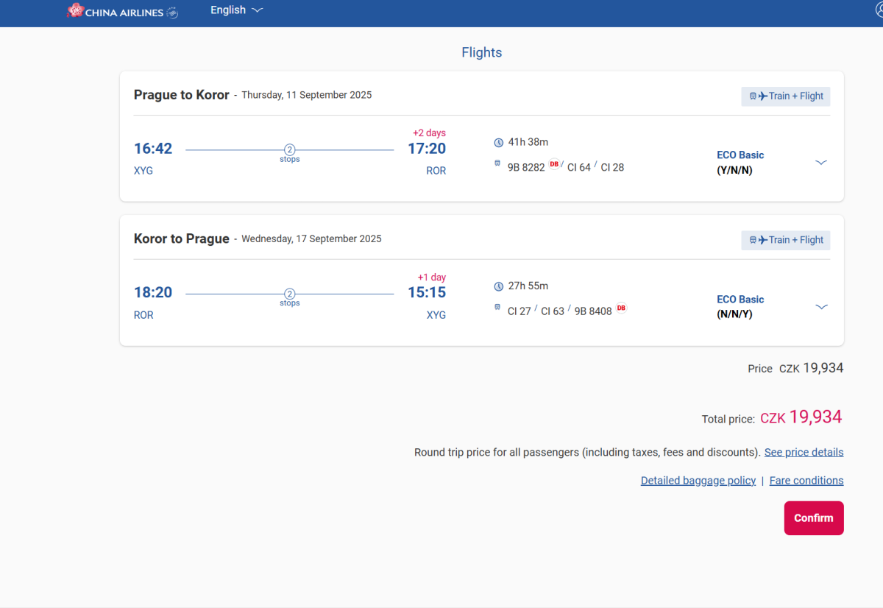883x608 pixels.
Task: Click the 2 stops marker on return flight
Action: point(290,294)
